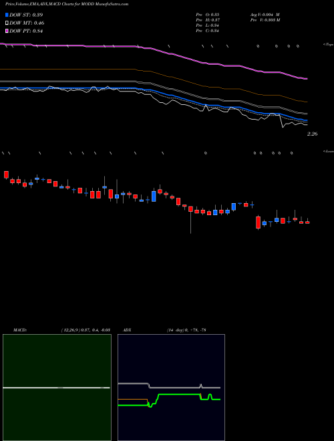The image size is (334, 441).
Task: Click the MACD panel heading
Action: pos(20,330)
